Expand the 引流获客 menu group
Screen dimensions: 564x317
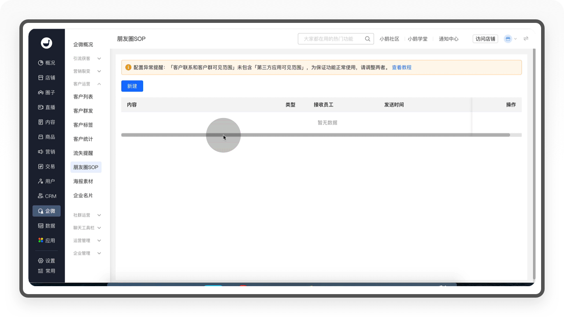pos(87,59)
